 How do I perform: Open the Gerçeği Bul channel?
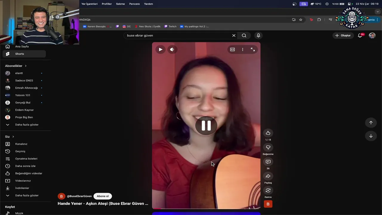(x=24, y=102)
